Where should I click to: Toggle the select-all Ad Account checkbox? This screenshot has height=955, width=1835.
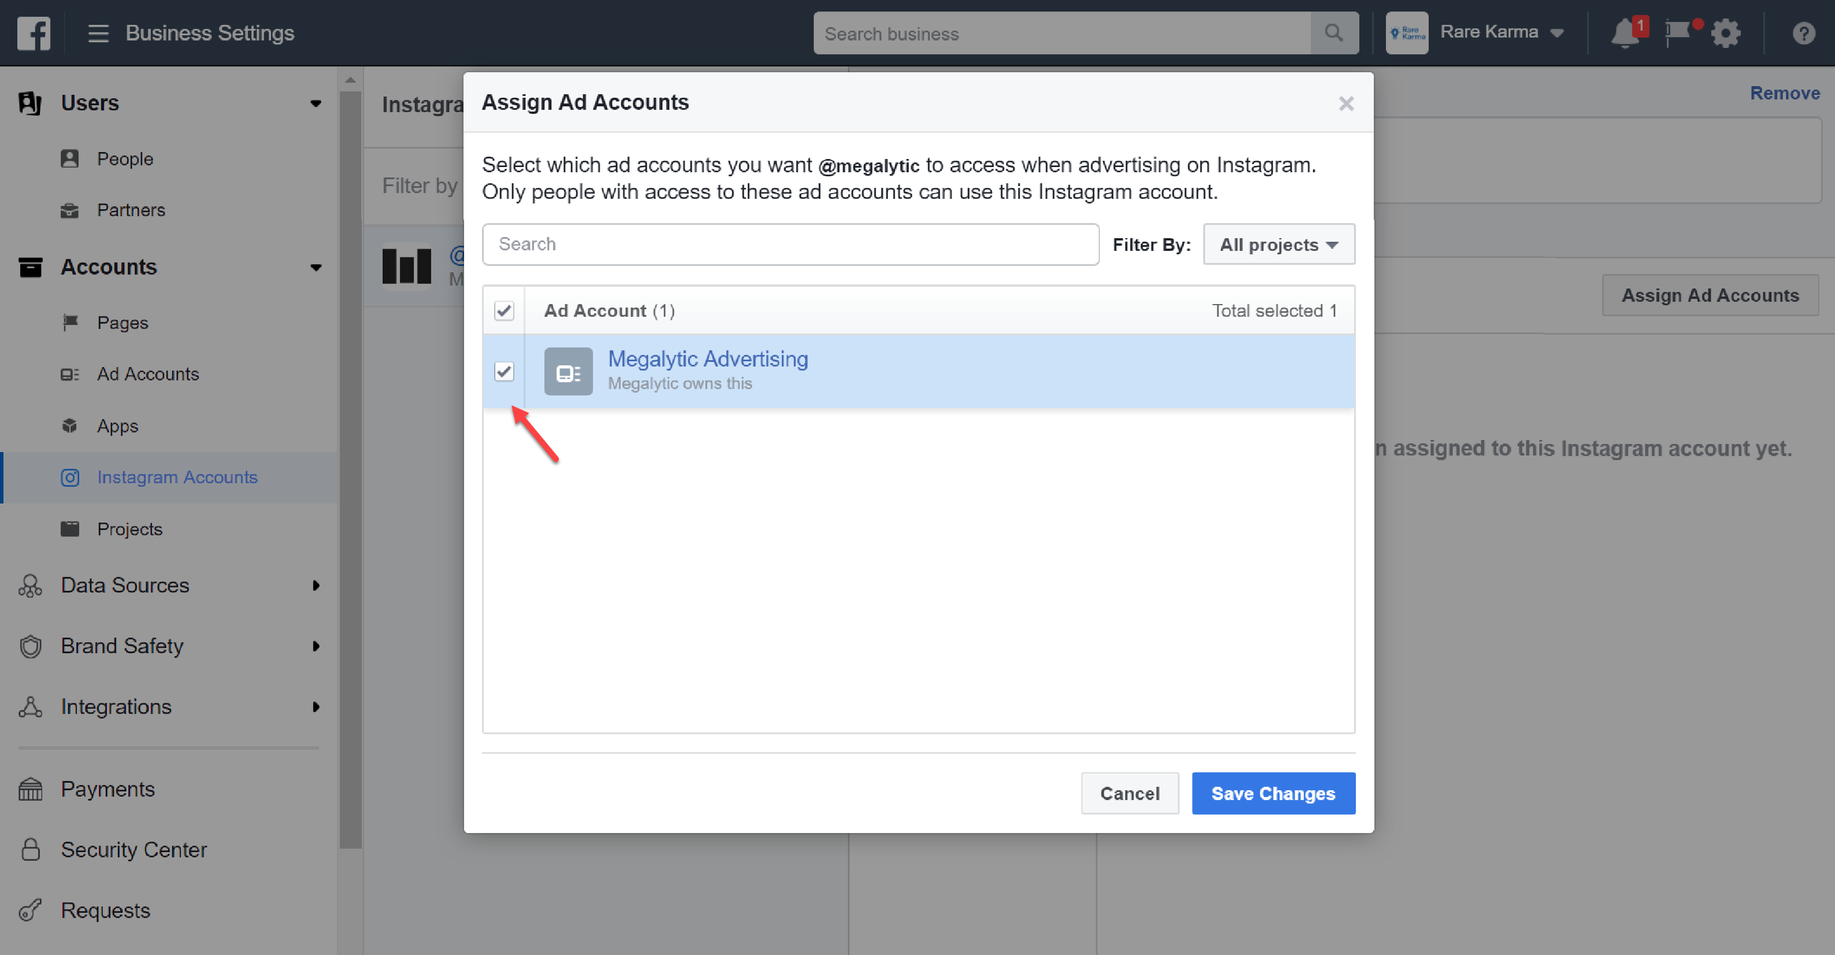(x=503, y=311)
